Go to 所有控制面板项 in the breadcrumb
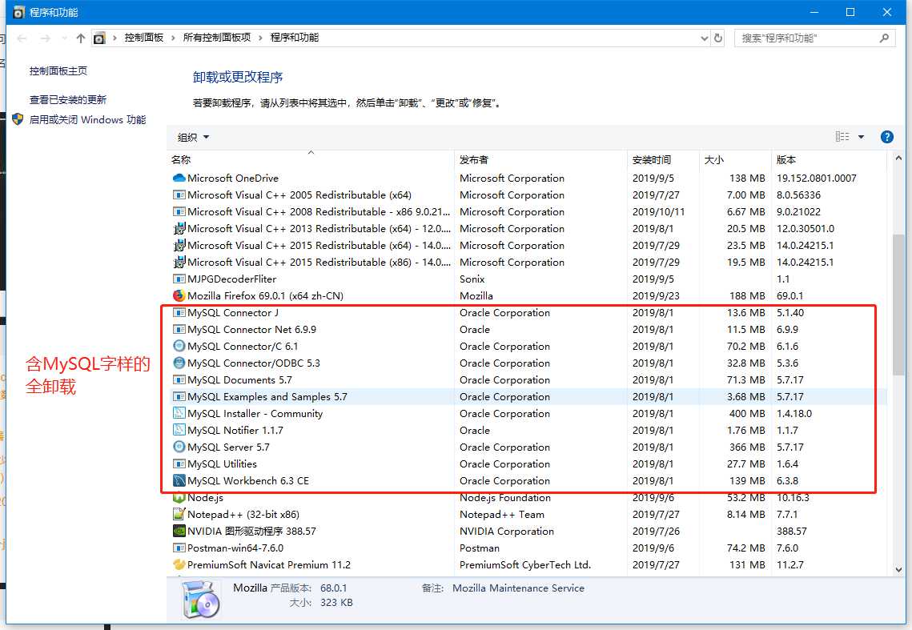This screenshot has width=912, height=630. 217,38
